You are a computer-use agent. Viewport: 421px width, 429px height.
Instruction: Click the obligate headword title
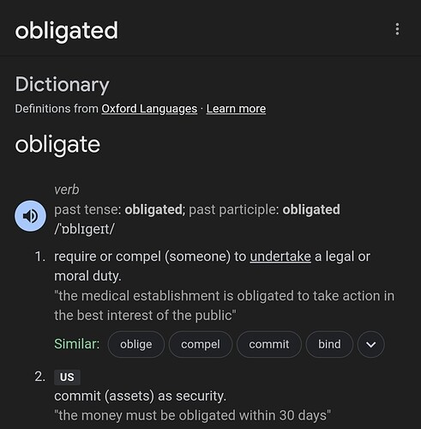57,144
